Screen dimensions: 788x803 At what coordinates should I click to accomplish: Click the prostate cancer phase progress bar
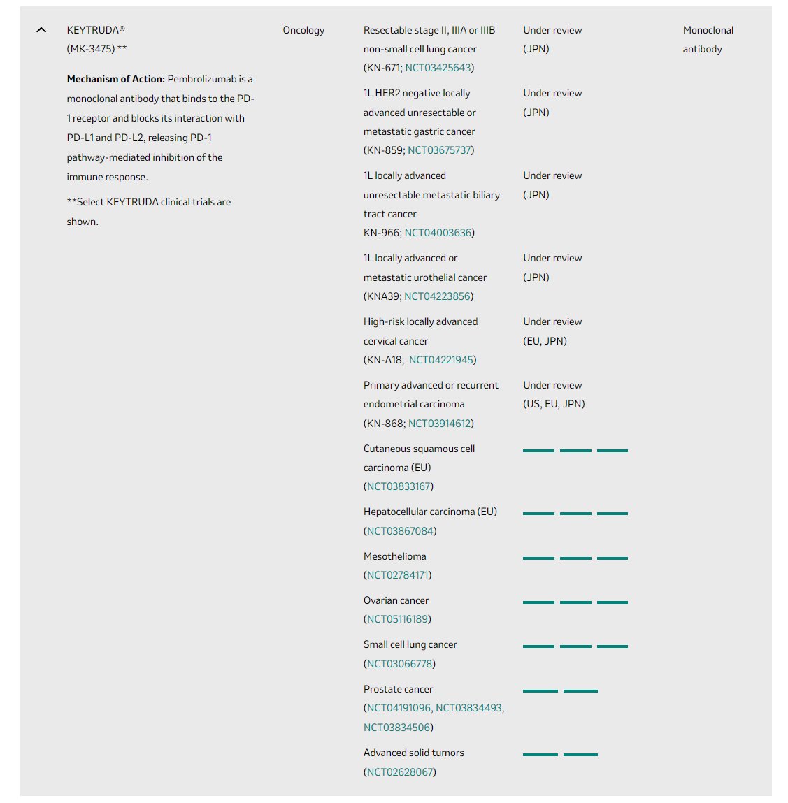[560, 690]
